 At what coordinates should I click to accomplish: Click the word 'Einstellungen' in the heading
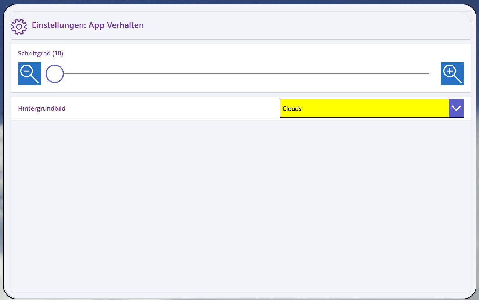tap(58, 25)
